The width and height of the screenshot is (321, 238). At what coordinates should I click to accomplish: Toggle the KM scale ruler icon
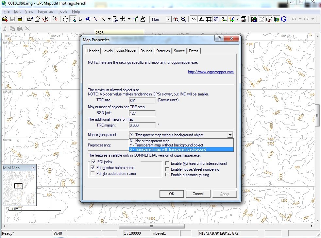point(201,19)
